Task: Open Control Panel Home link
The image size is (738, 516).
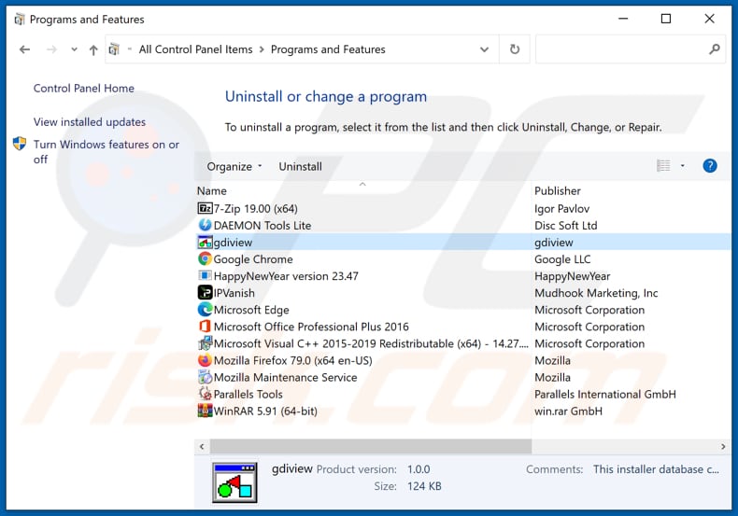Action: pyautogui.click(x=84, y=89)
